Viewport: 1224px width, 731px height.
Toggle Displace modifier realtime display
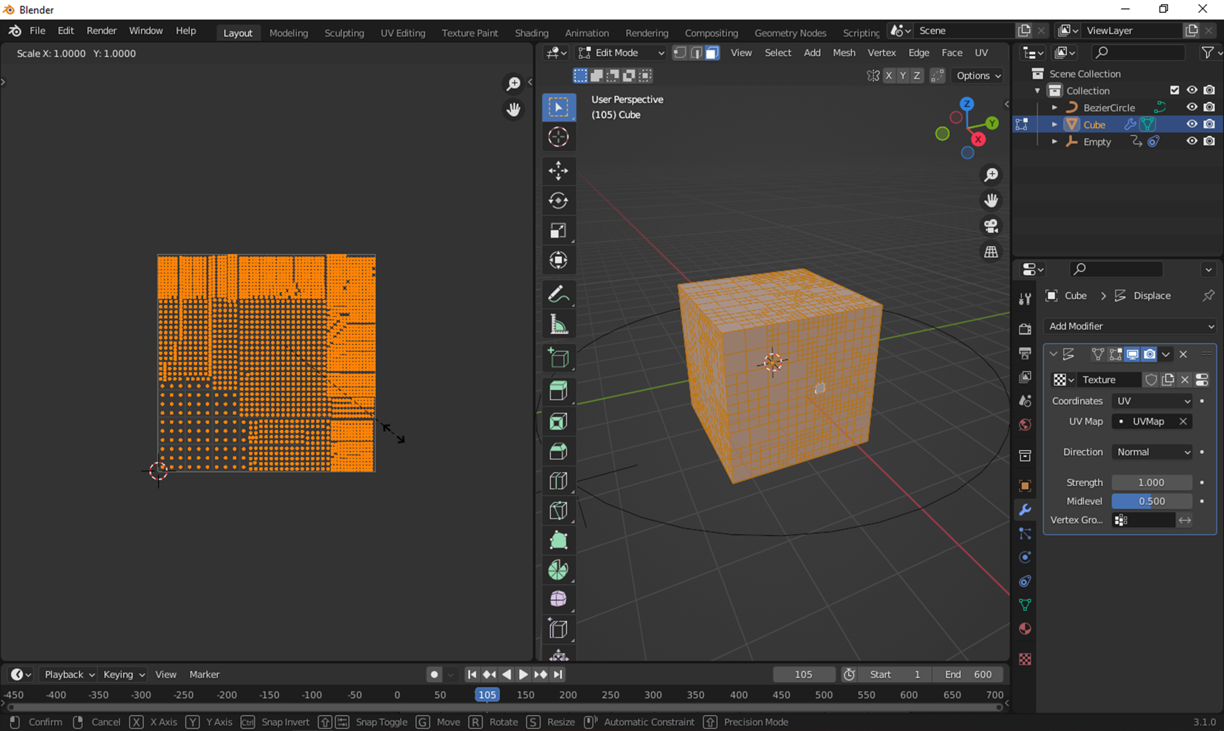[x=1132, y=354]
